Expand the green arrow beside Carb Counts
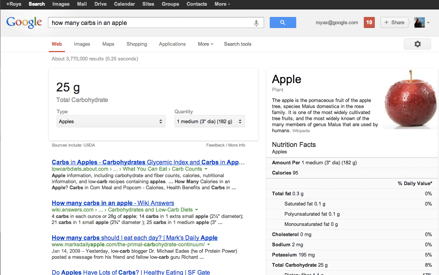This screenshot has height=275, width=439. pos(206,169)
